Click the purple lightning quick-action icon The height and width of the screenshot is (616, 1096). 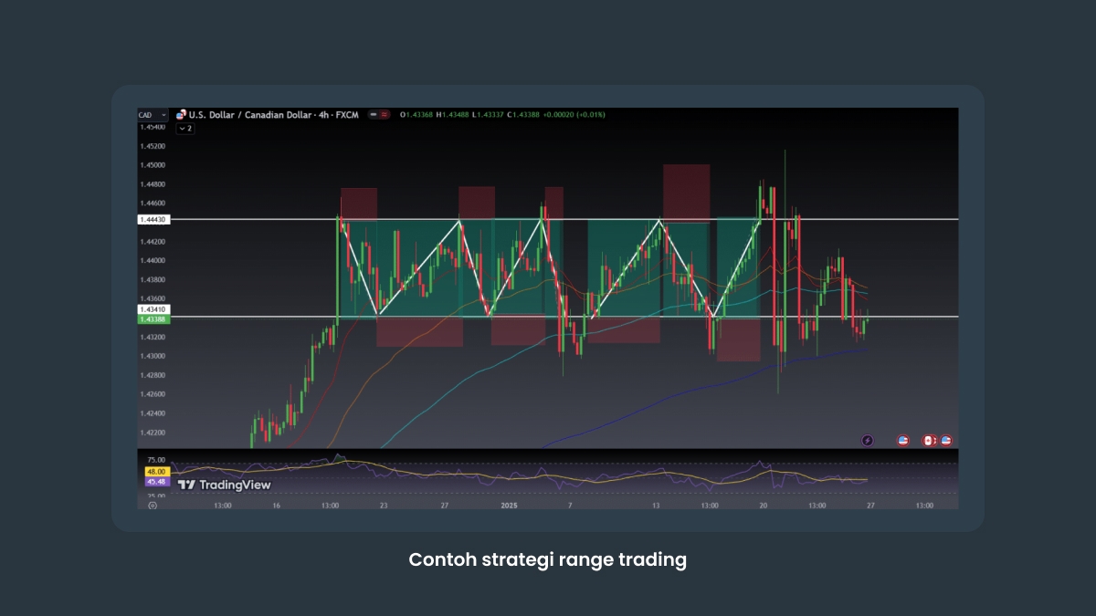click(866, 440)
